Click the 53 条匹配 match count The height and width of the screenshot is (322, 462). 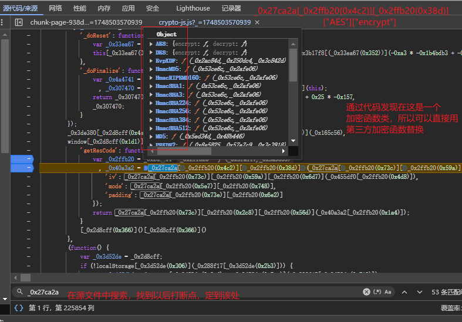[446, 292]
